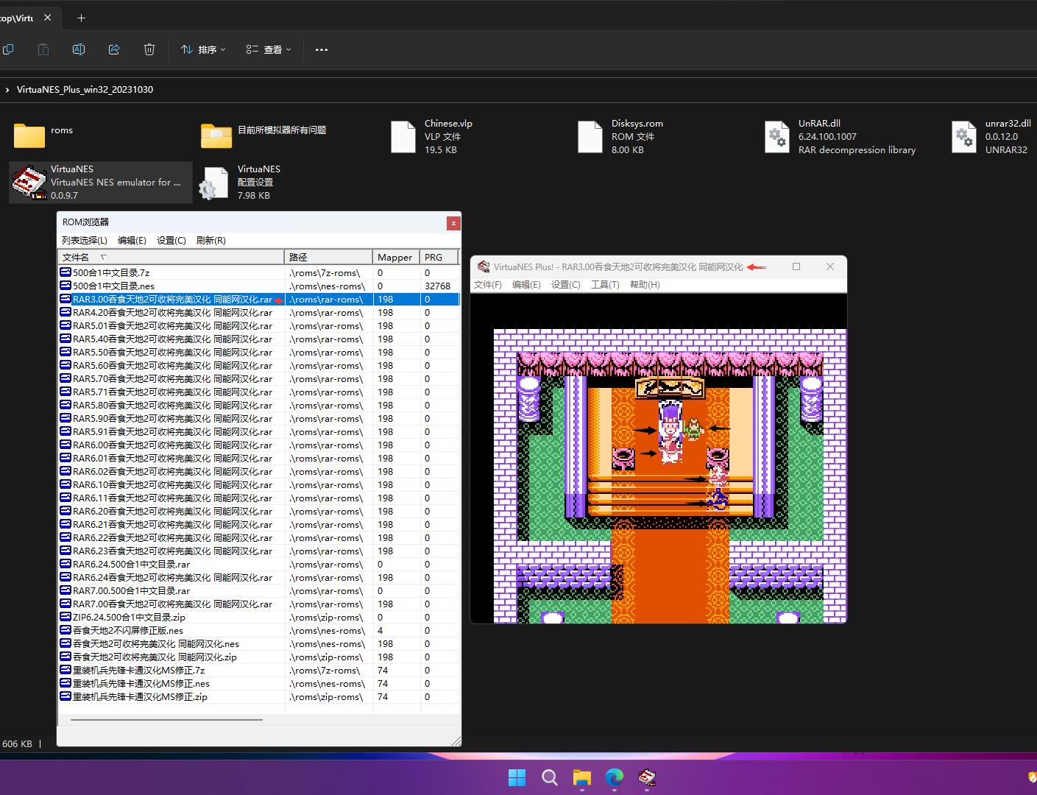Open the 排序 sort dropdown
The height and width of the screenshot is (795, 1037).
point(203,49)
